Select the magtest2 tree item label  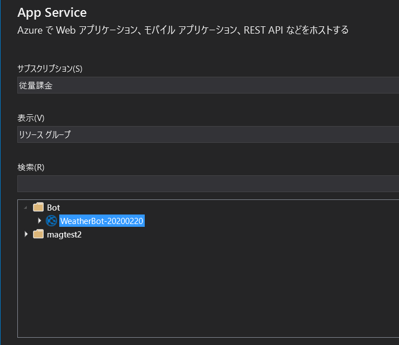click(x=64, y=235)
